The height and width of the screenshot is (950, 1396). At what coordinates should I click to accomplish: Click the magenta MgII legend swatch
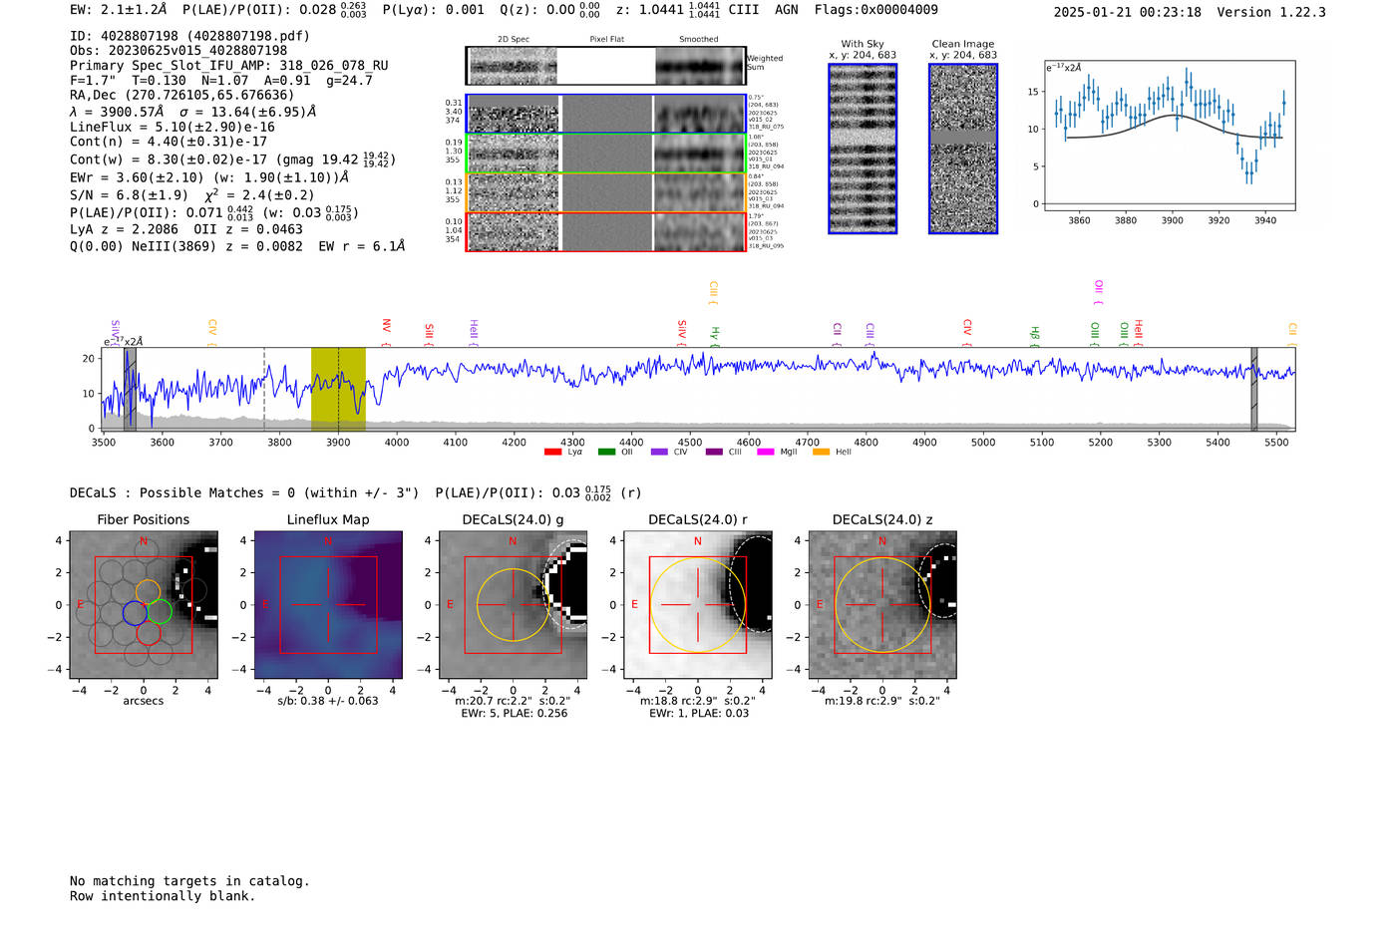click(x=766, y=452)
